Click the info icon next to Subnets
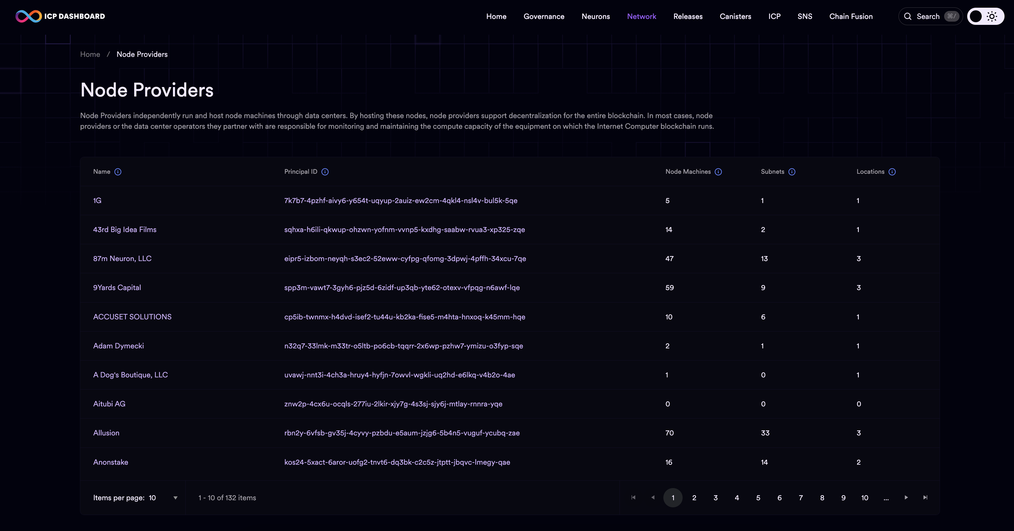Viewport: 1014px width, 531px height. [792, 172]
